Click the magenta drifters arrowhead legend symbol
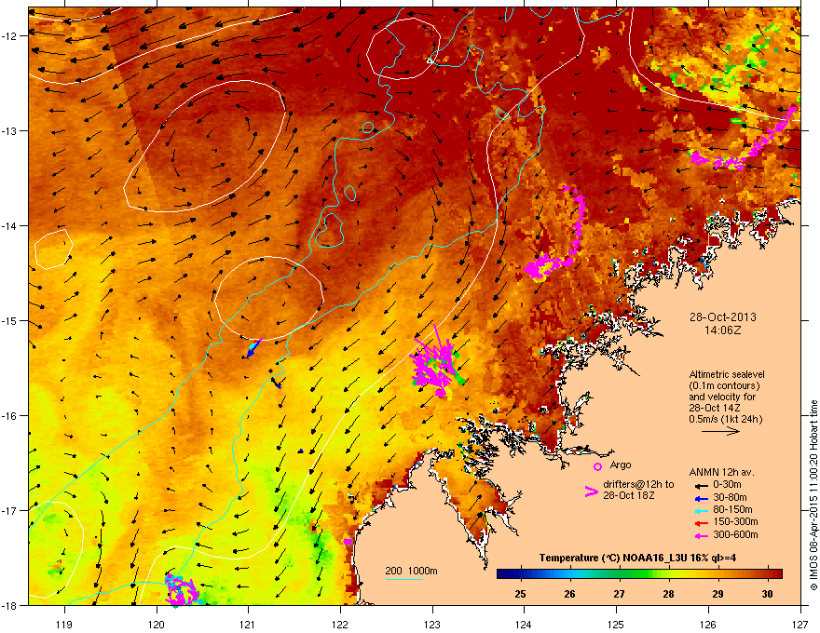The height and width of the screenshot is (633, 820). tap(591, 492)
